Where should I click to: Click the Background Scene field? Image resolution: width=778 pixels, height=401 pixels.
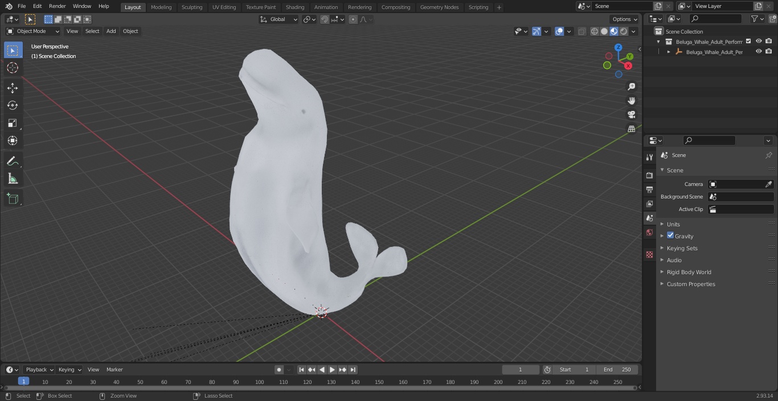[740, 197]
